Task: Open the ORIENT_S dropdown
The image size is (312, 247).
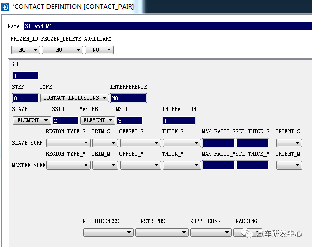Action: pyautogui.click(x=289, y=143)
